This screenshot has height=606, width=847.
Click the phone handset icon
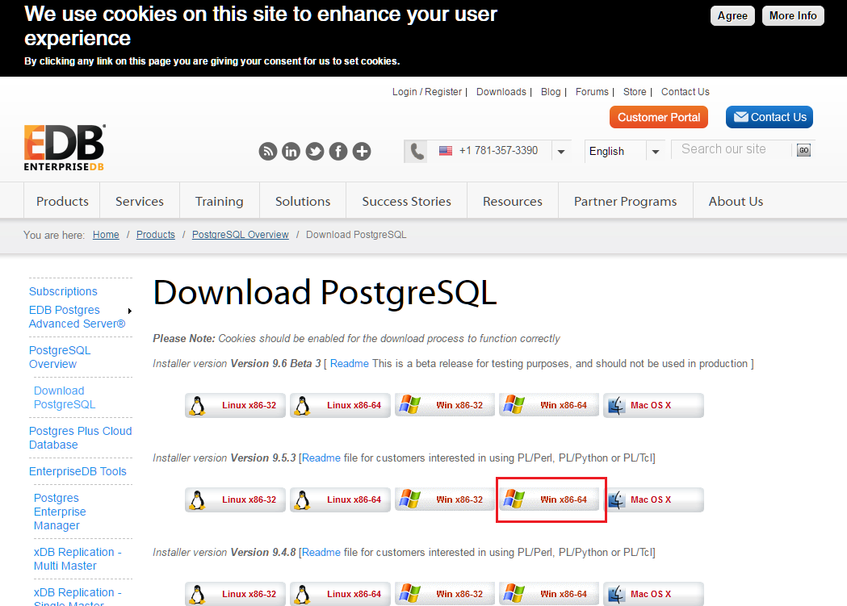click(x=417, y=152)
